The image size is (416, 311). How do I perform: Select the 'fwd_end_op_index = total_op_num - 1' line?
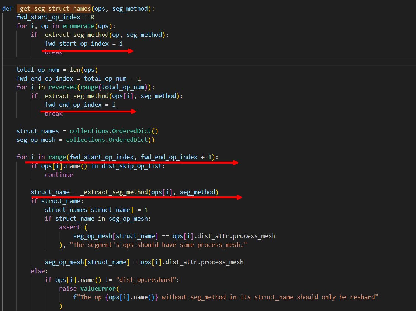click(78, 78)
